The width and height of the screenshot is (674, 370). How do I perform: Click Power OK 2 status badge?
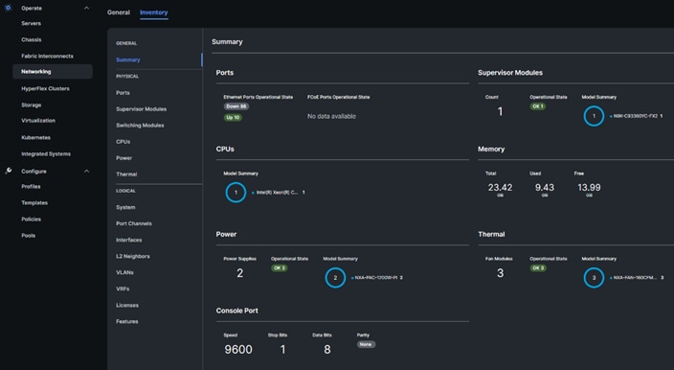click(x=279, y=268)
